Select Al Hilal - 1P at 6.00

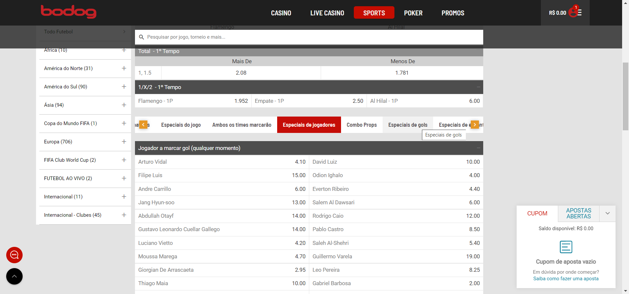tap(425, 101)
